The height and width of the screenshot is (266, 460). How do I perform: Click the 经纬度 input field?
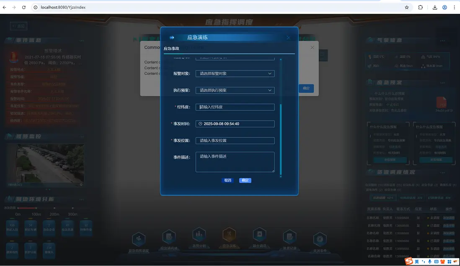click(235, 107)
